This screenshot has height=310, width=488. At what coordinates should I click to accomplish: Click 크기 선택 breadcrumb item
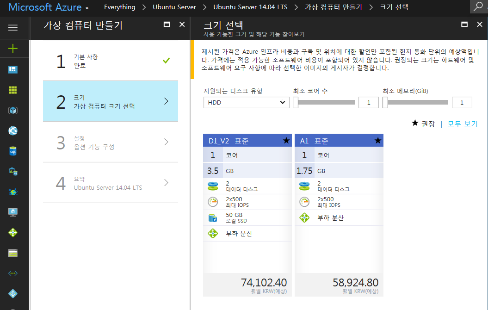pyautogui.click(x=394, y=7)
